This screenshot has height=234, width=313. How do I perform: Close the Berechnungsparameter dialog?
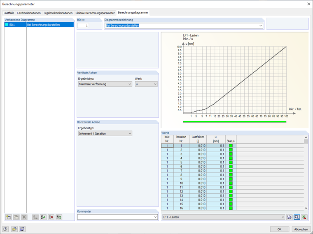point(308,4)
